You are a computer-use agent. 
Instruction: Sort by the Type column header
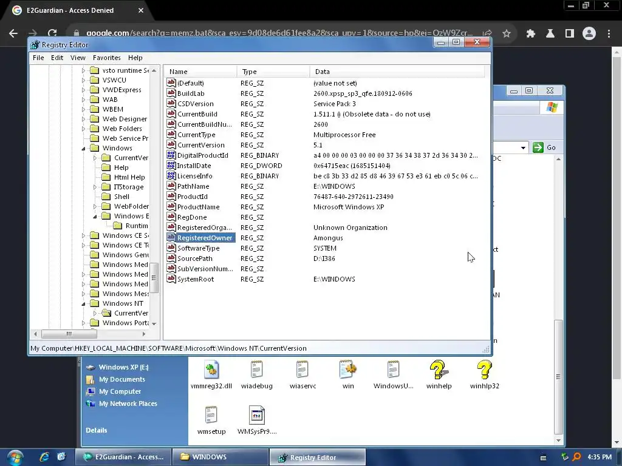click(273, 72)
